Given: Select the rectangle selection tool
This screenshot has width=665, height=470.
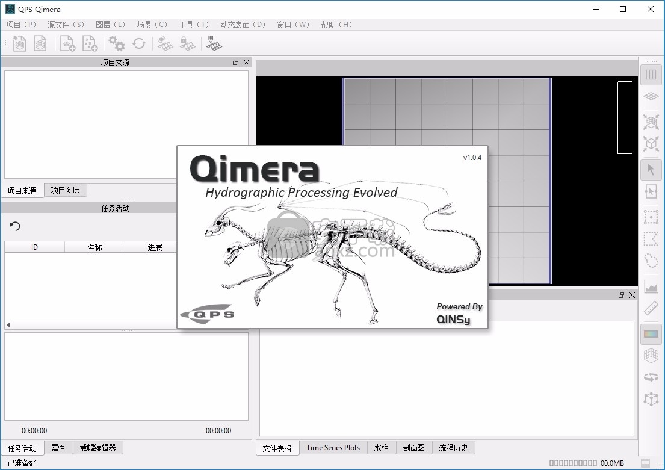Looking at the screenshot, I should coord(651,217).
